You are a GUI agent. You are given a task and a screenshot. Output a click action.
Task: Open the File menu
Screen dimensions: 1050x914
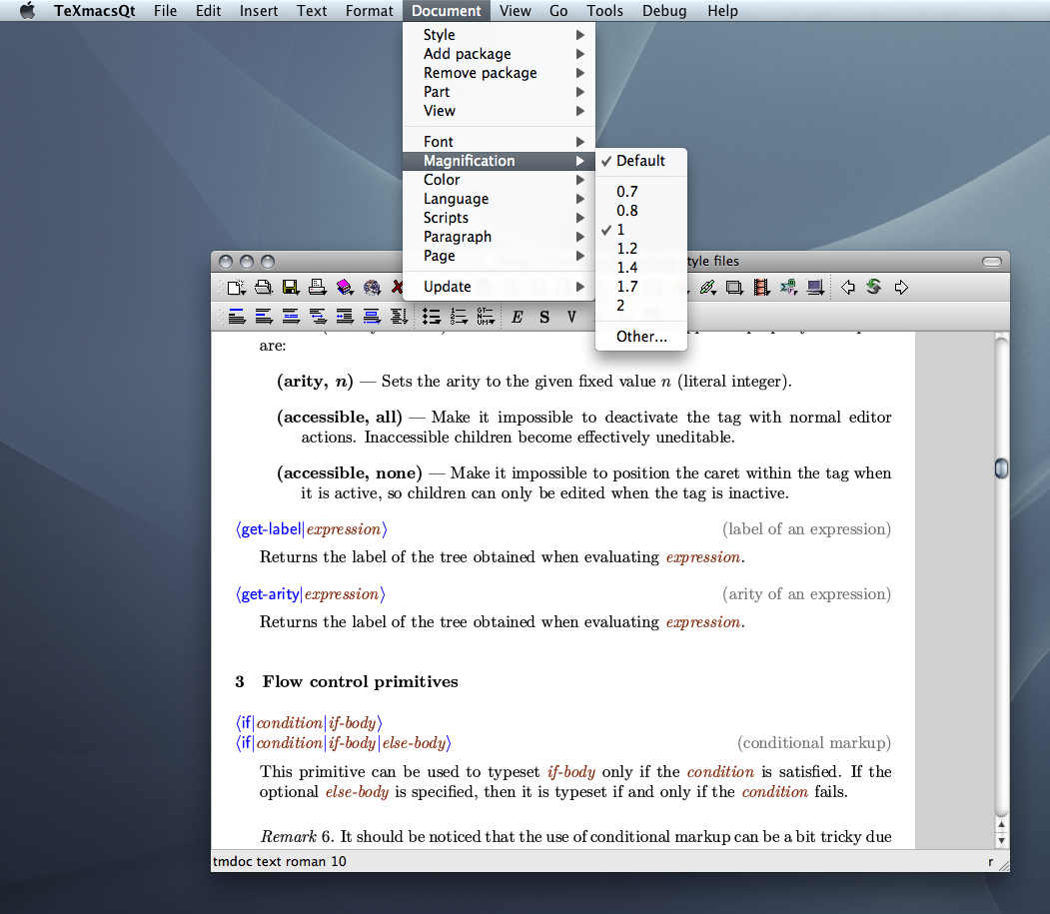tap(166, 11)
